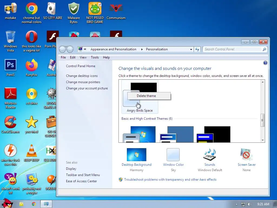This screenshot has height=208, width=277.
Task: Click 'Change desktop icons' link
Action: 82,76
